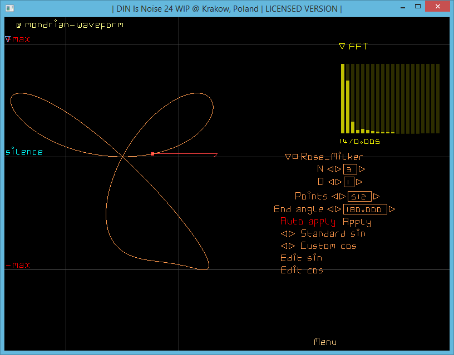Decrease D with the left arrow
This screenshot has width=454, height=355.
point(330,182)
